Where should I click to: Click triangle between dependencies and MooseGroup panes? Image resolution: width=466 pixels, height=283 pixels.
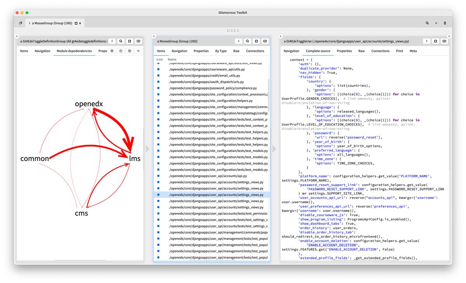click(x=148, y=148)
